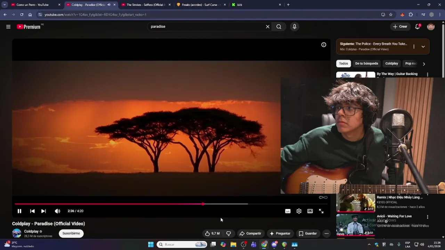Open YouTube notifications bell
The image size is (445, 250).
418,27
